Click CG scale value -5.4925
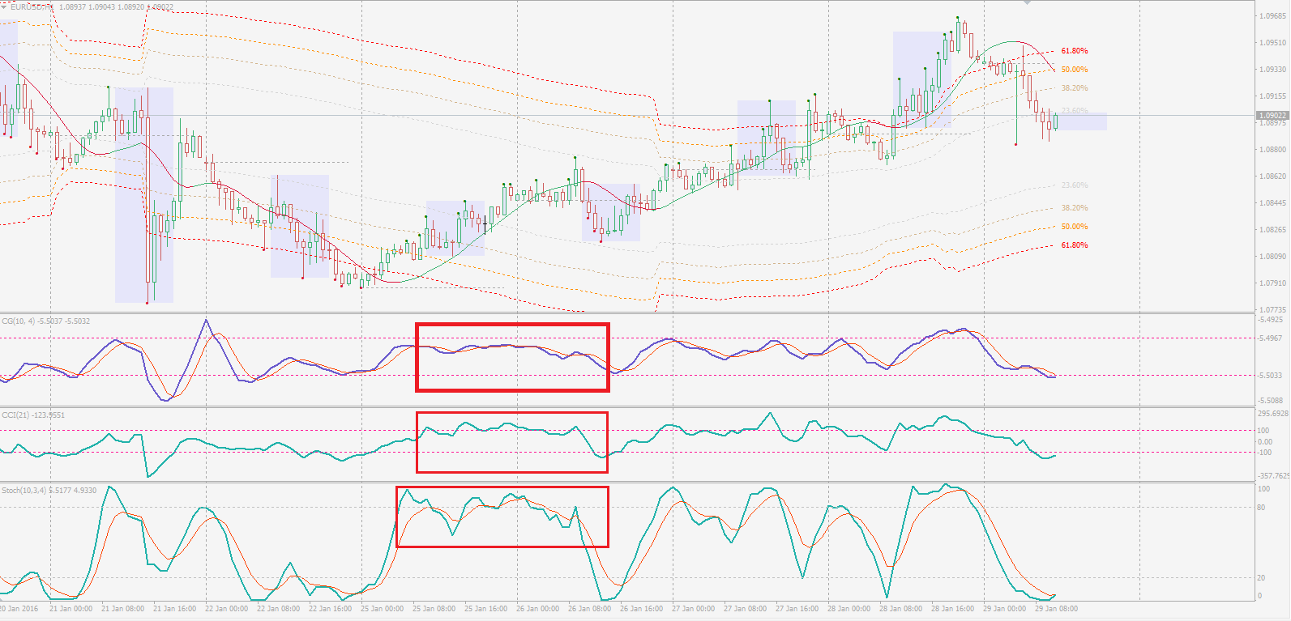Image resolution: width=1291 pixels, height=621 pixels. pos(1271,320)
